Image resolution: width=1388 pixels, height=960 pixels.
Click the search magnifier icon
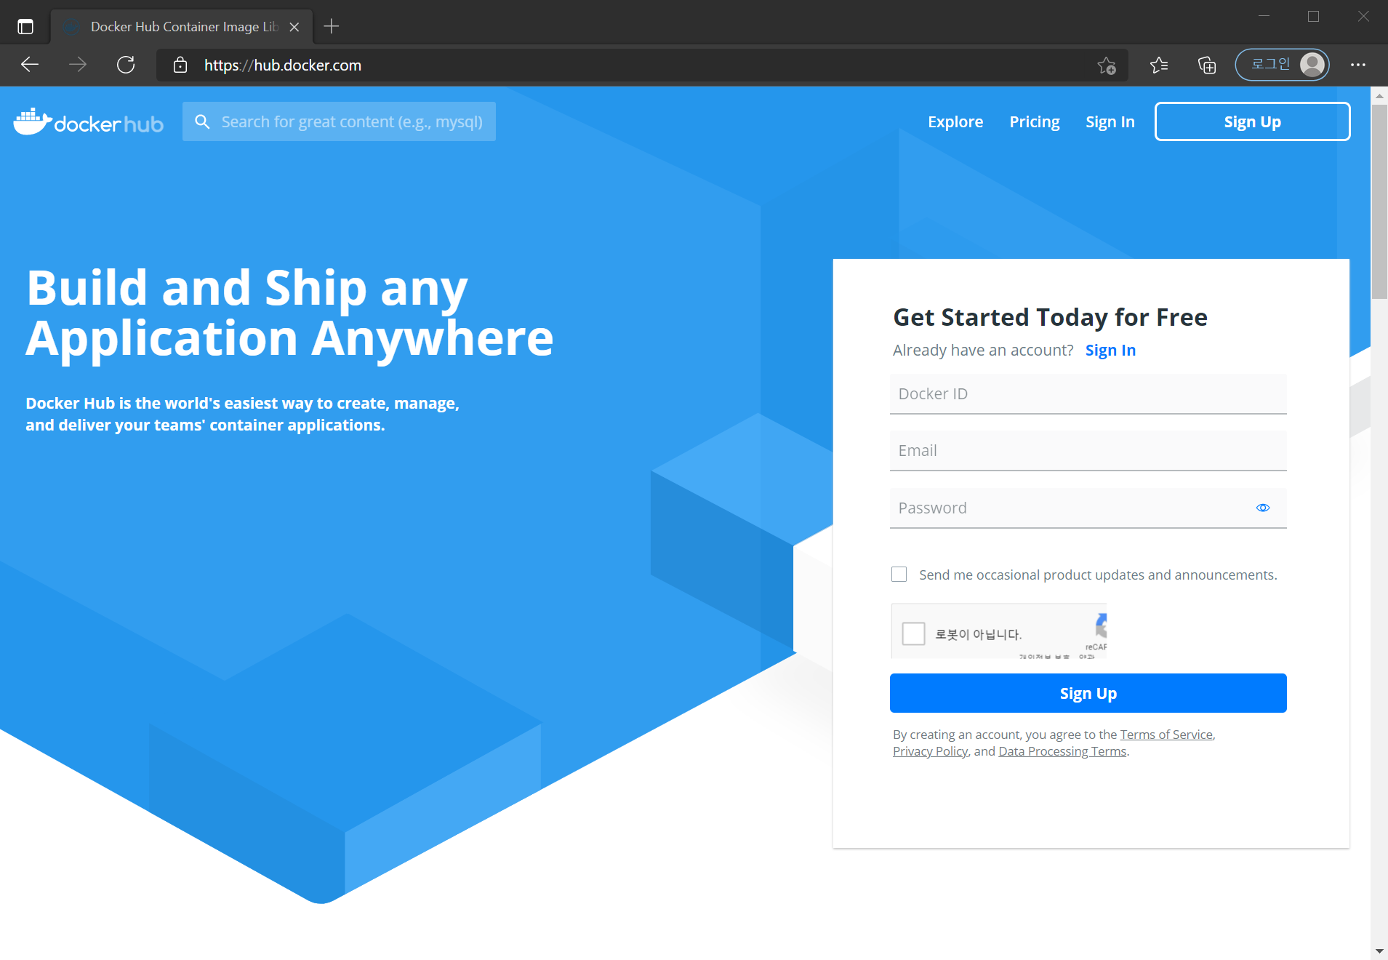coord(202,121)
